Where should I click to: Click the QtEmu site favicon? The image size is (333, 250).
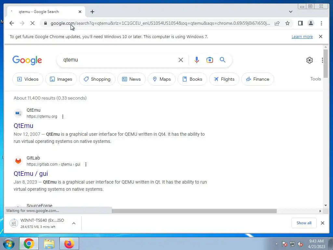point(18,113)
